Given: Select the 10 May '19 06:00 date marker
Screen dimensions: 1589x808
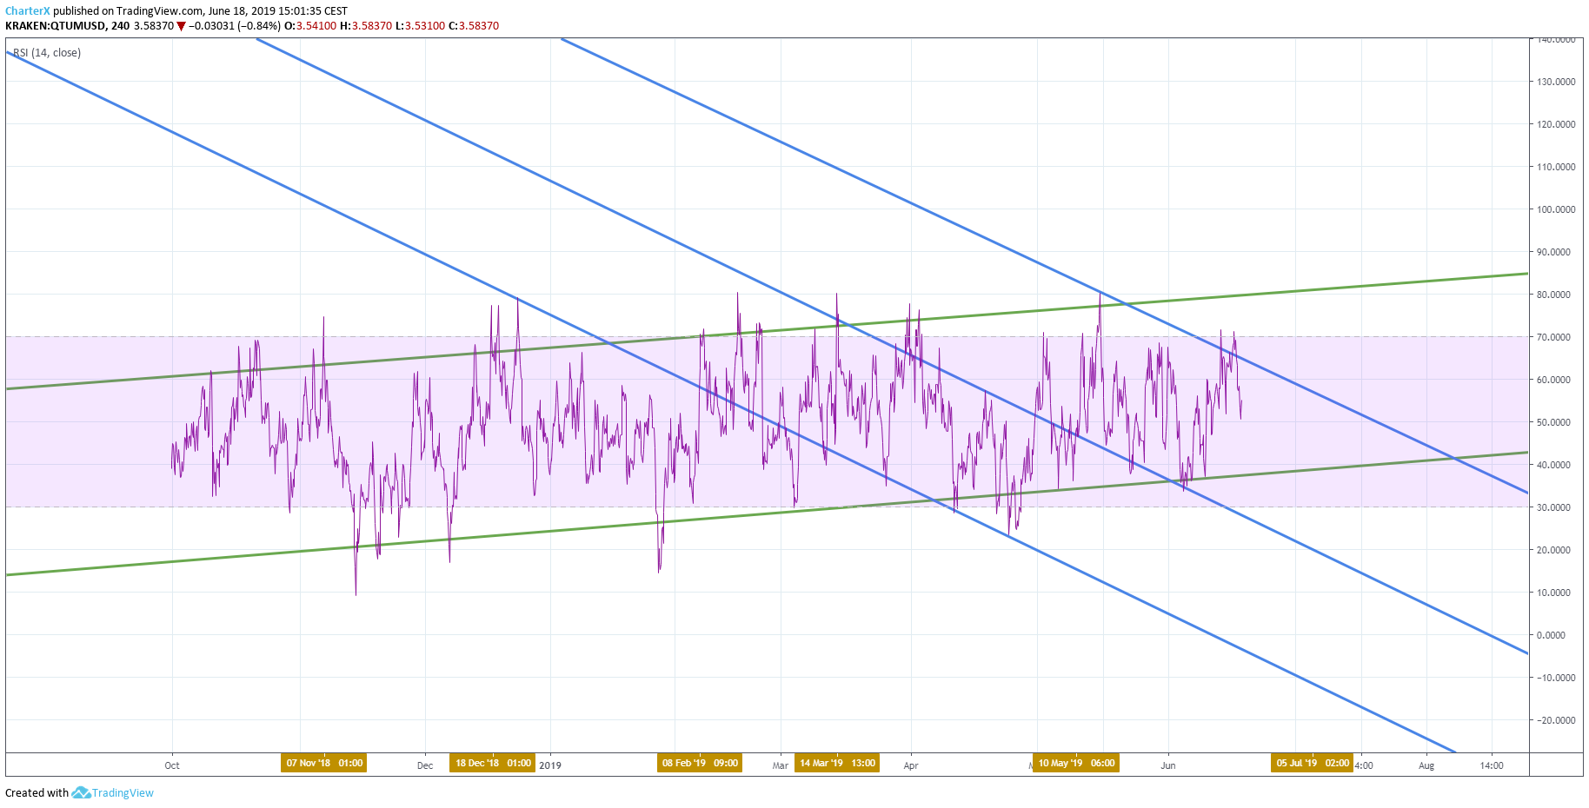Looking at the screenshot, I should coord(1076,763).
